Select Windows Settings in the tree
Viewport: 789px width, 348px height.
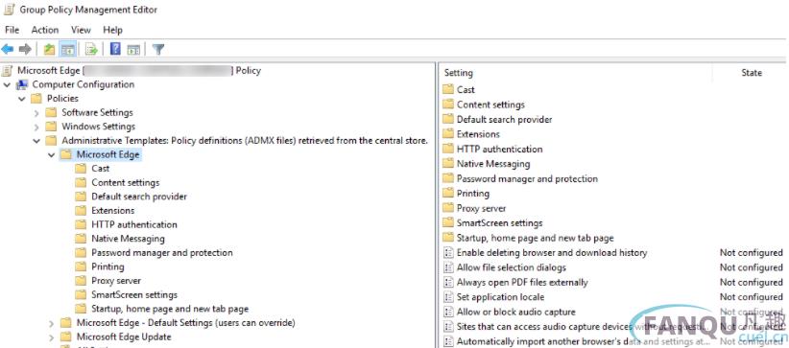point(98,127)
